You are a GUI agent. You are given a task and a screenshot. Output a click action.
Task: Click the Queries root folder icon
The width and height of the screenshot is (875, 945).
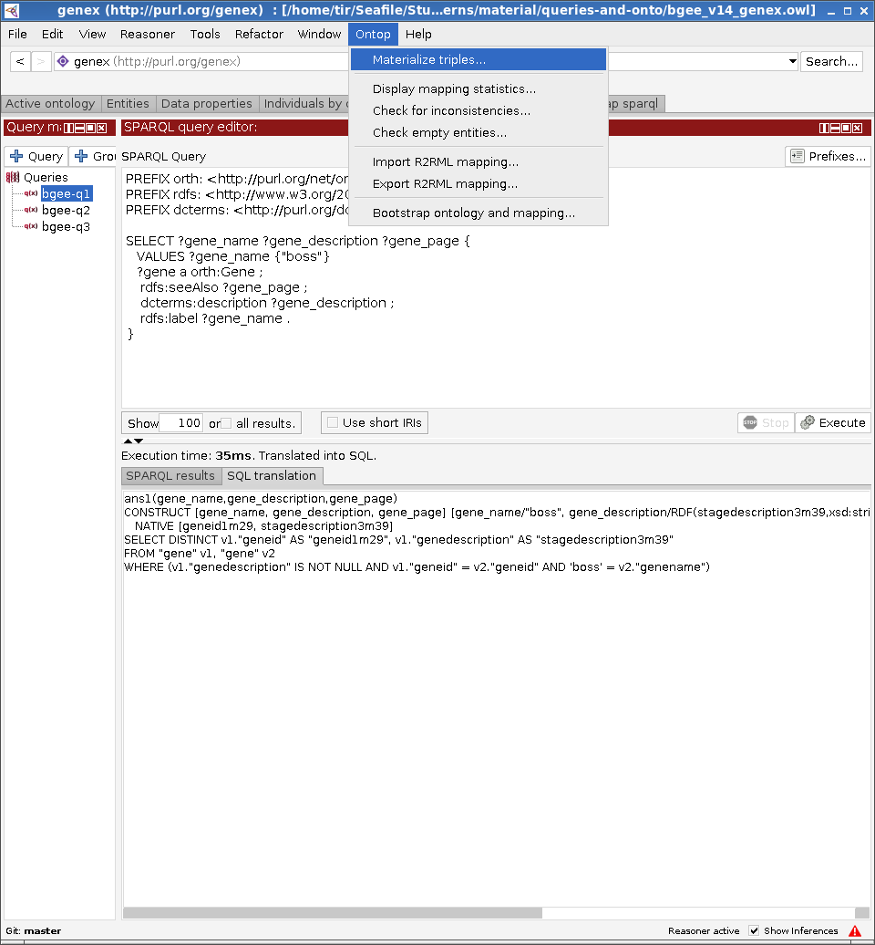[13, 177]
